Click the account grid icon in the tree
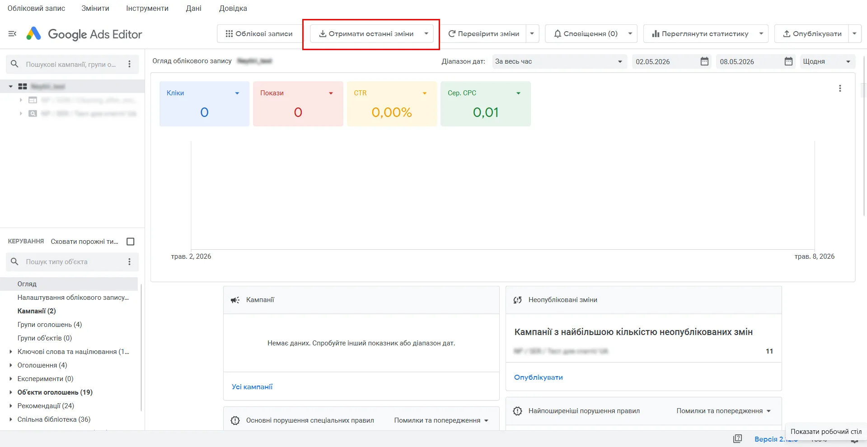 (x=23, y=86)
